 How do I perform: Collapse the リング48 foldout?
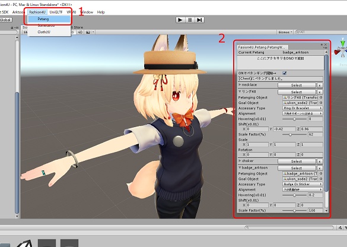click(x=240, y=91)
